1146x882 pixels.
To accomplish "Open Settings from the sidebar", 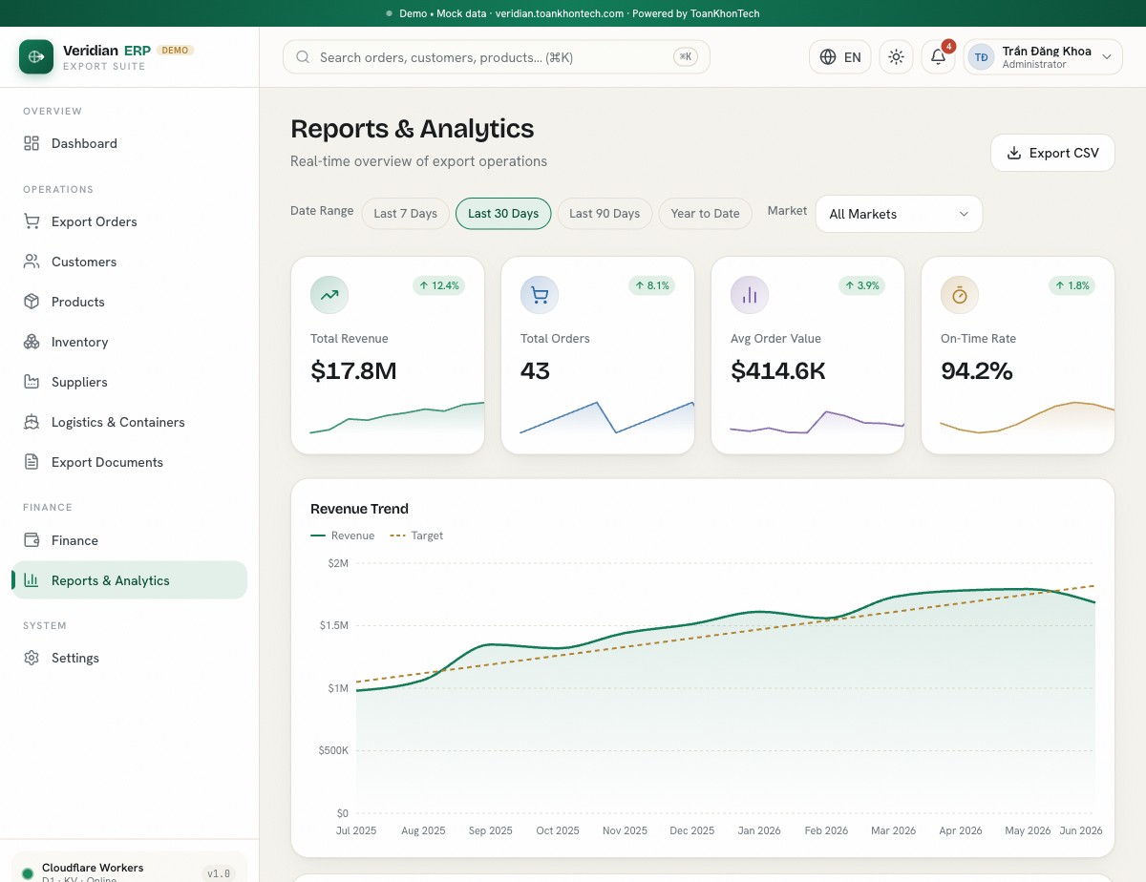I will pos(129,658).
